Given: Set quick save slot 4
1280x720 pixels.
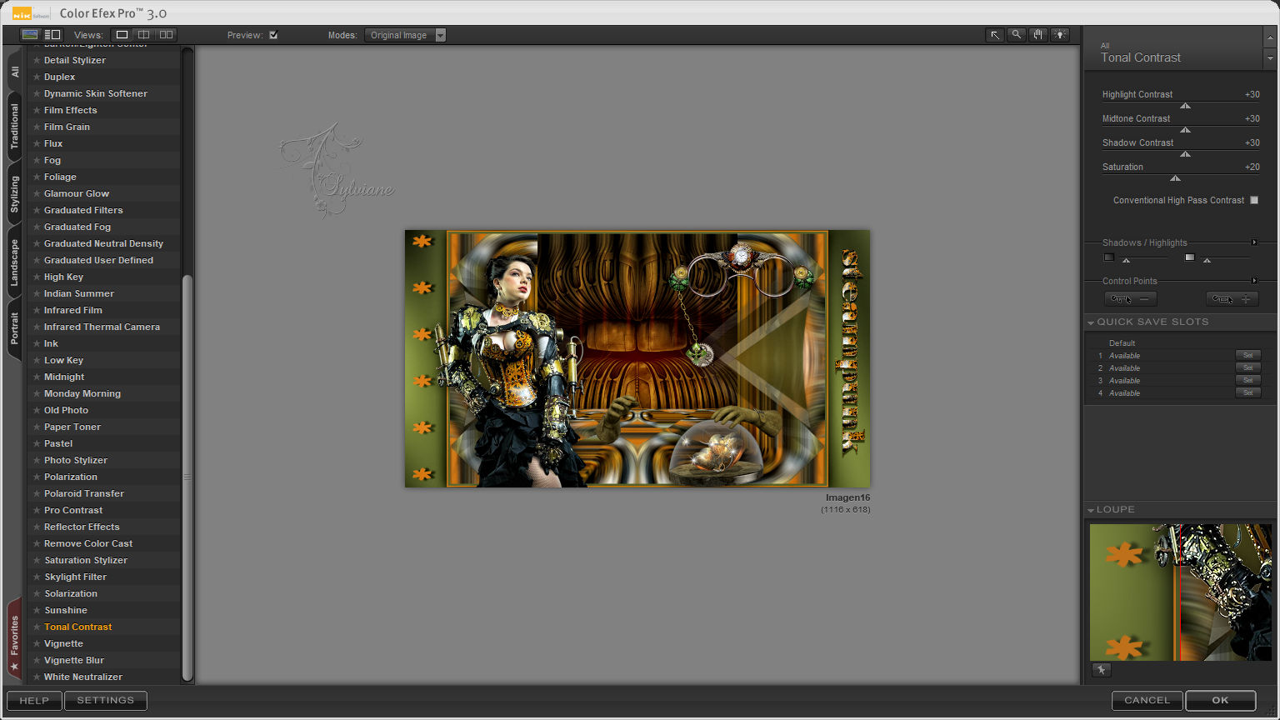Looking at the screenshot, I should (x=1247, y=392).
